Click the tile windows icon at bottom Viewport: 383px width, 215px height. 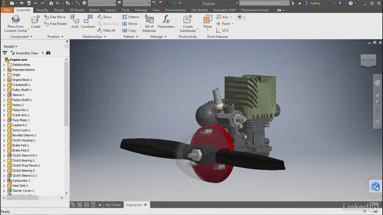point(80,205)
